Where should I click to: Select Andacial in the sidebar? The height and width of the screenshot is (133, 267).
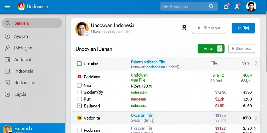click(x=23, y=59)
